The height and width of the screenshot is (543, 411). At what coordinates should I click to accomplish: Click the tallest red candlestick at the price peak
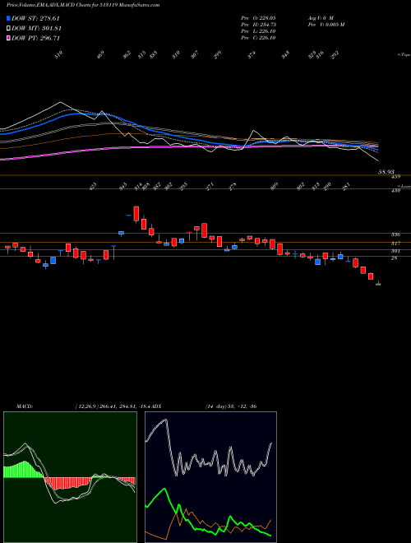pos(136,213)
